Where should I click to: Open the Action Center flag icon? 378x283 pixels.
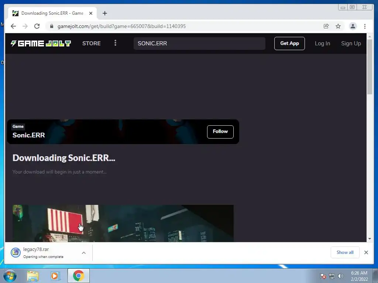pyautogui.click(x=323, y=276)
